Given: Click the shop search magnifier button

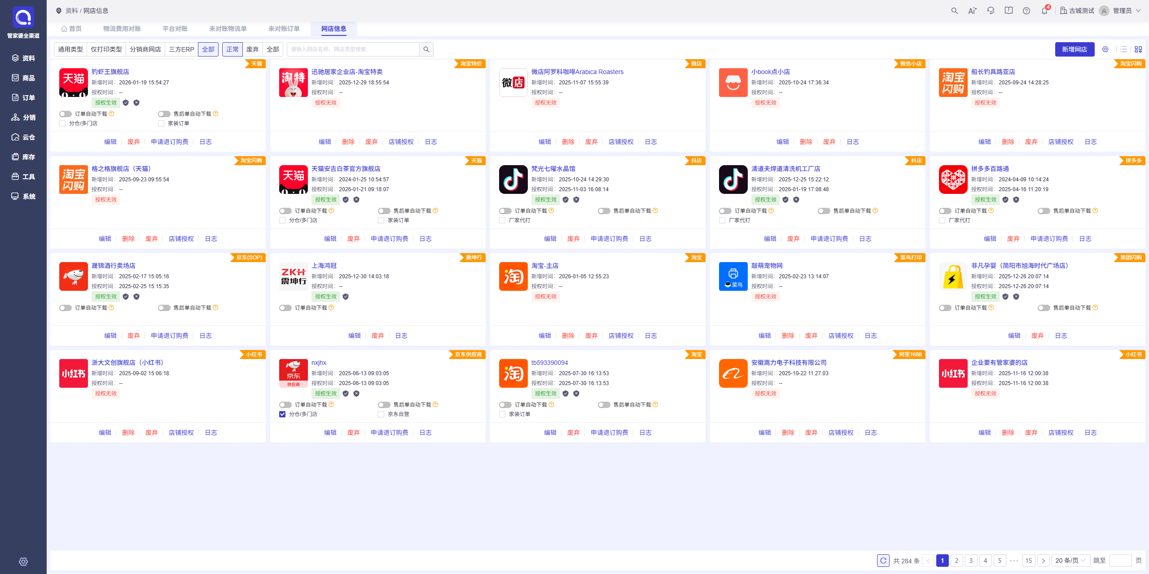Looking at the screenshot, I should (x=426, y=49).
